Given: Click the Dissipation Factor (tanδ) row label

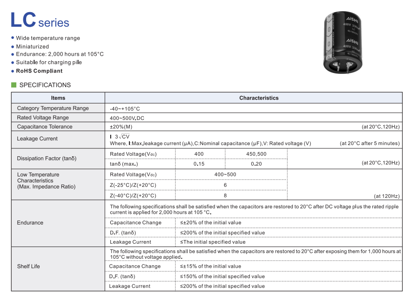Looking at the screenshot, I should click(46, 158).
